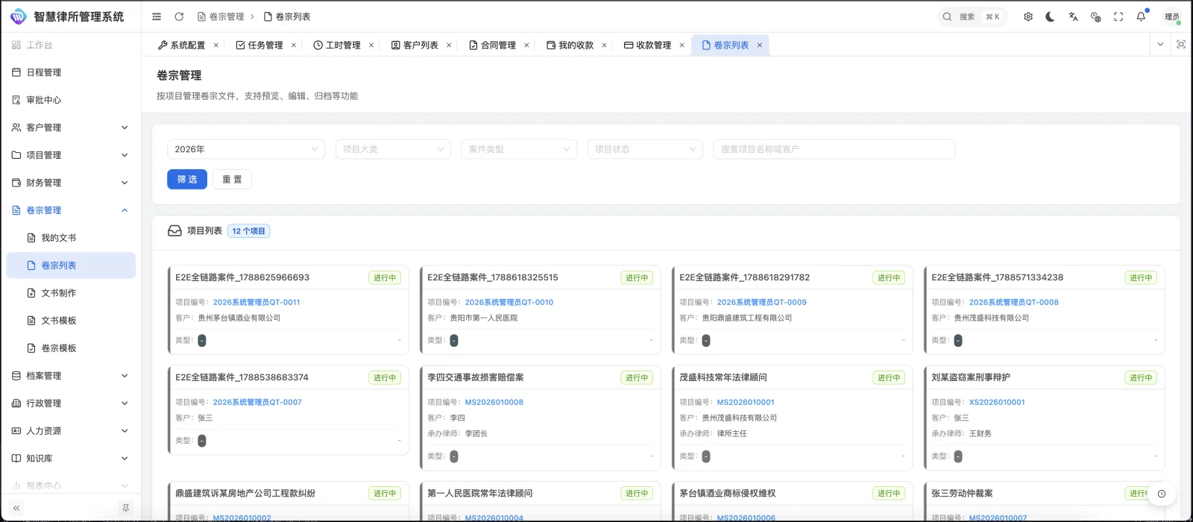This screenshot has height=522, width=1193.
Task: Close the 合同管理 tab
Action: pos(526,45)
